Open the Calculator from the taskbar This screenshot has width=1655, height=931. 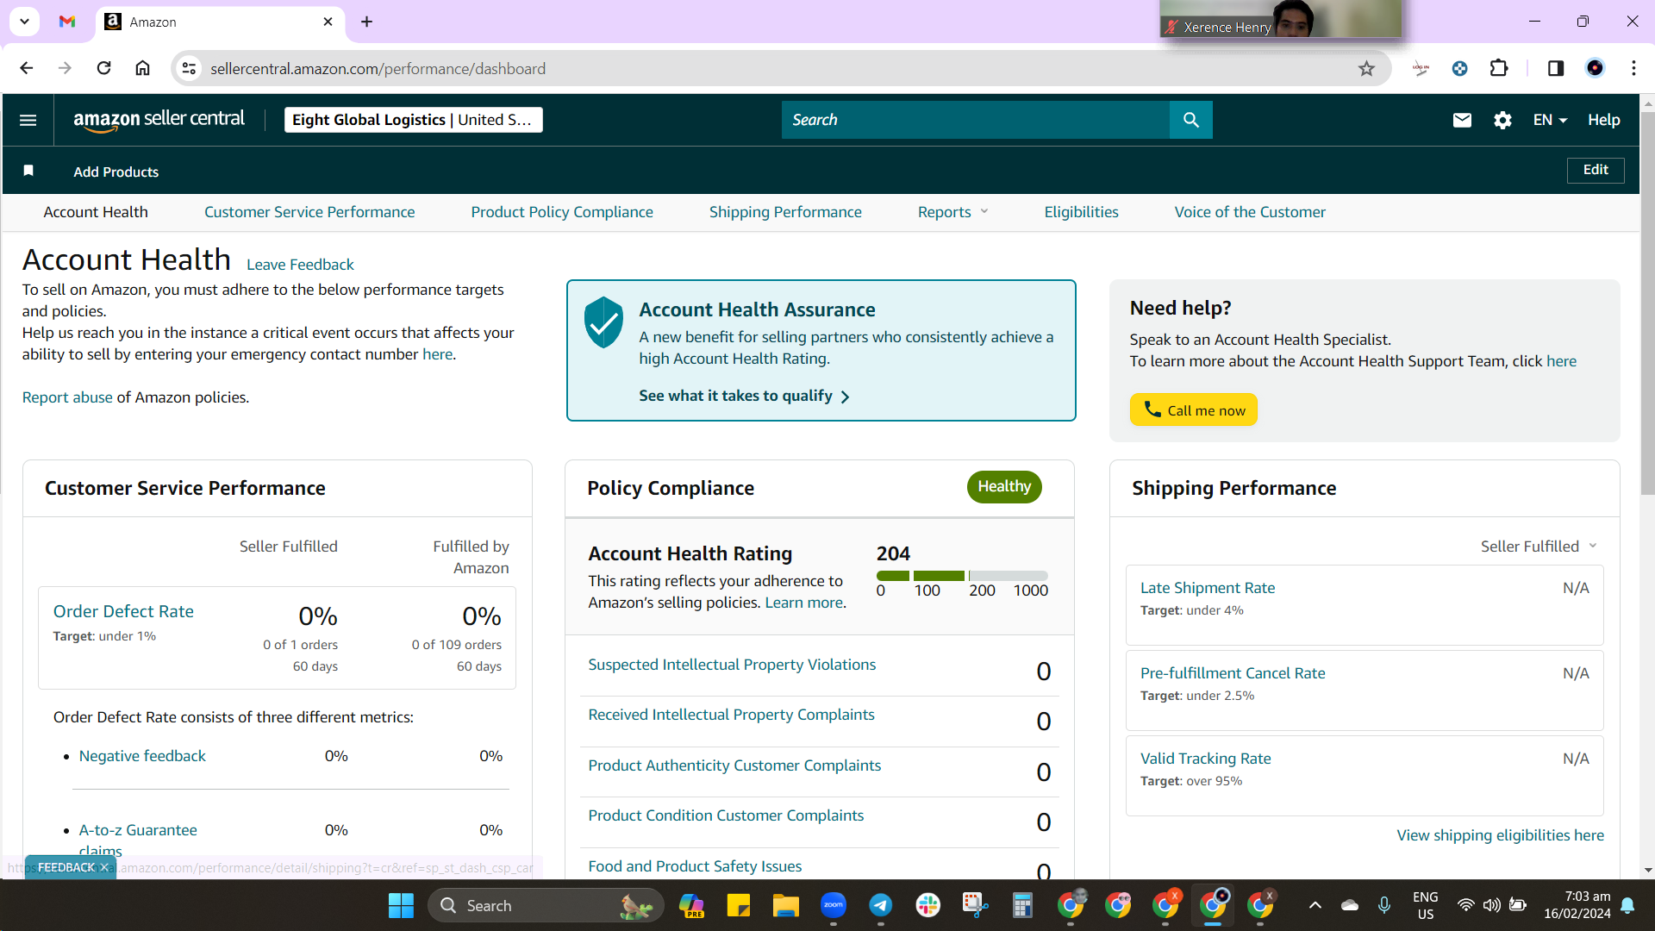[1022, 906]
